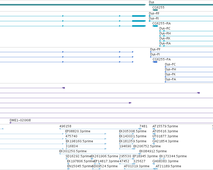This screenshot has width=213, height=170.
Task: Select the EK173344.5prime EST label
Action: coord(173,156)
